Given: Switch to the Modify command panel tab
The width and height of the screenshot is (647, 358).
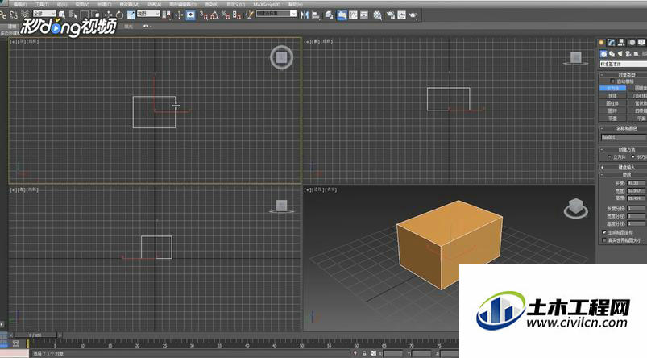Looking at the screenshot, I should [612, 42].
